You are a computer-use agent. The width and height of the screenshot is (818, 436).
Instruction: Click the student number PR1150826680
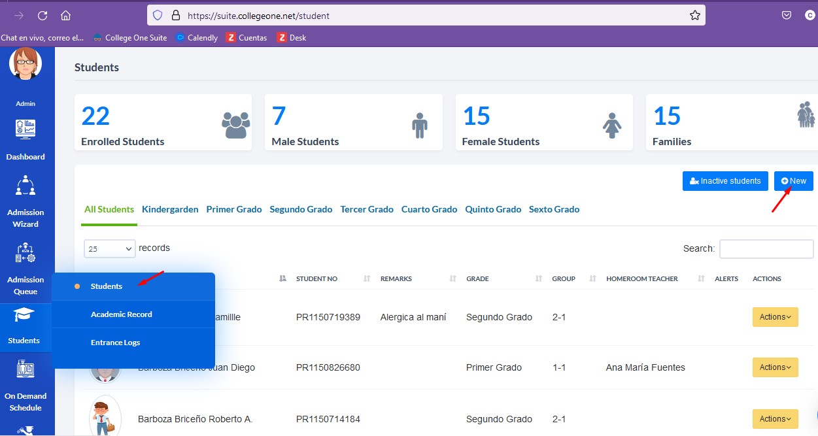(328, 367)
